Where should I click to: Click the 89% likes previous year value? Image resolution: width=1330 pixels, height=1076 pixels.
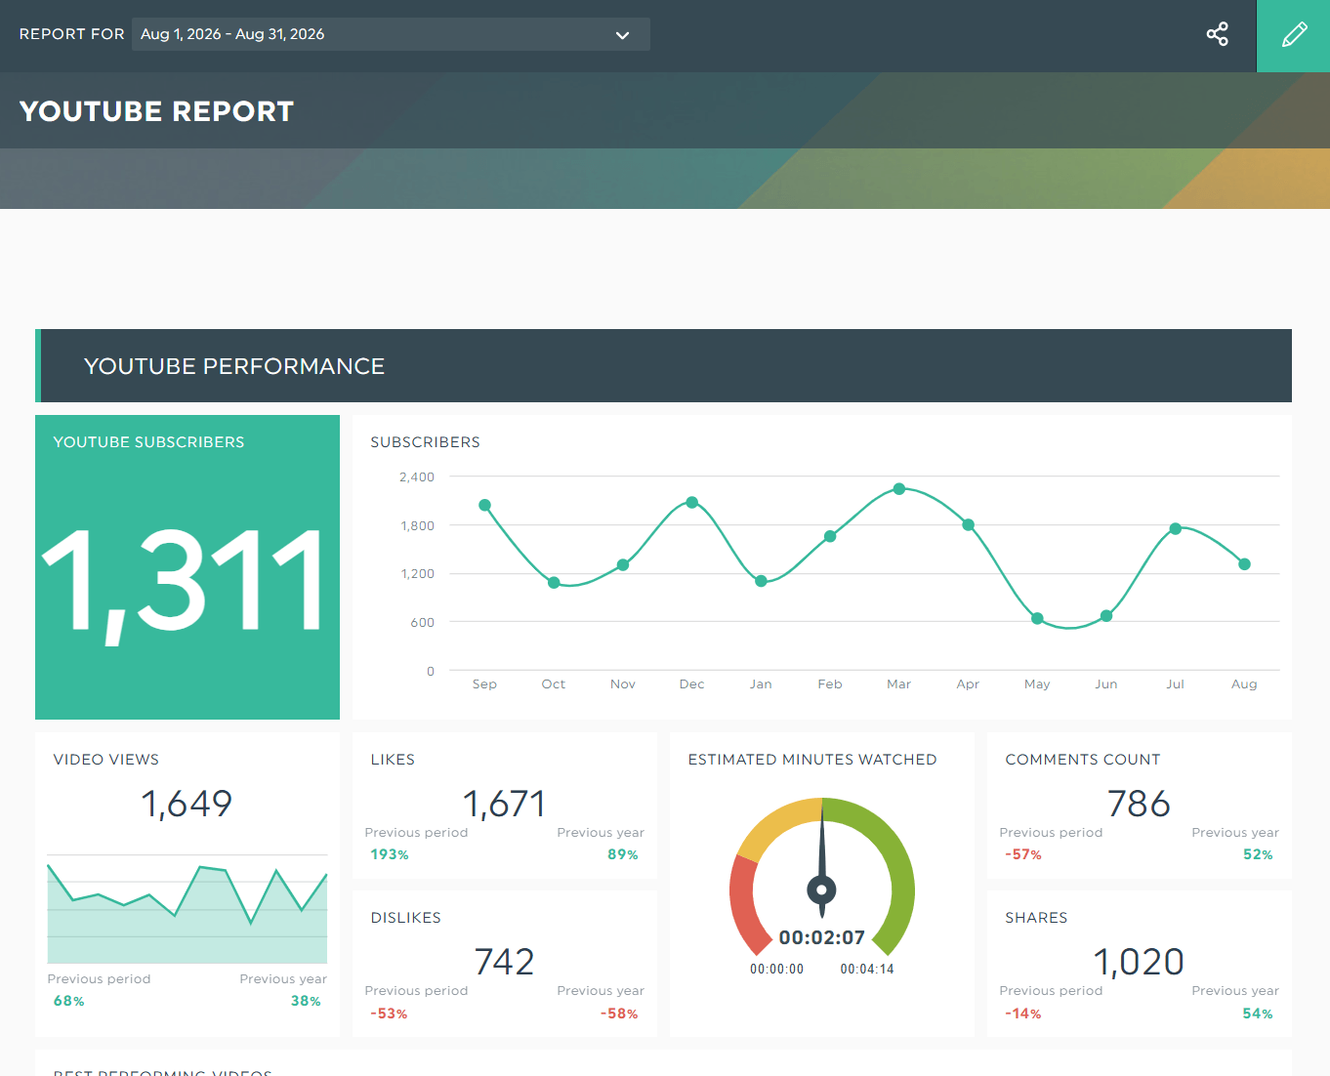623,854
